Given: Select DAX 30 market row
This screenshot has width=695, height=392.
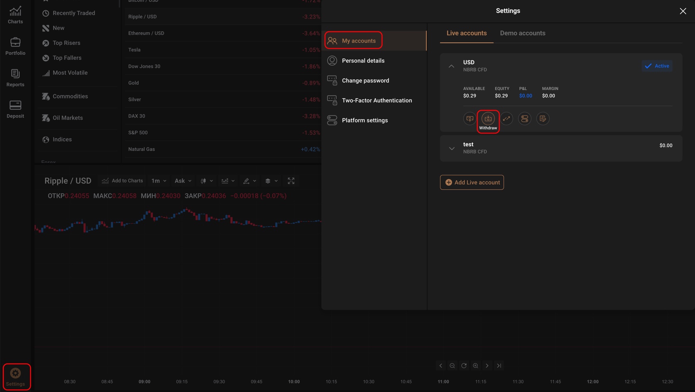Looking at the screenshot, I should (223, 116).
